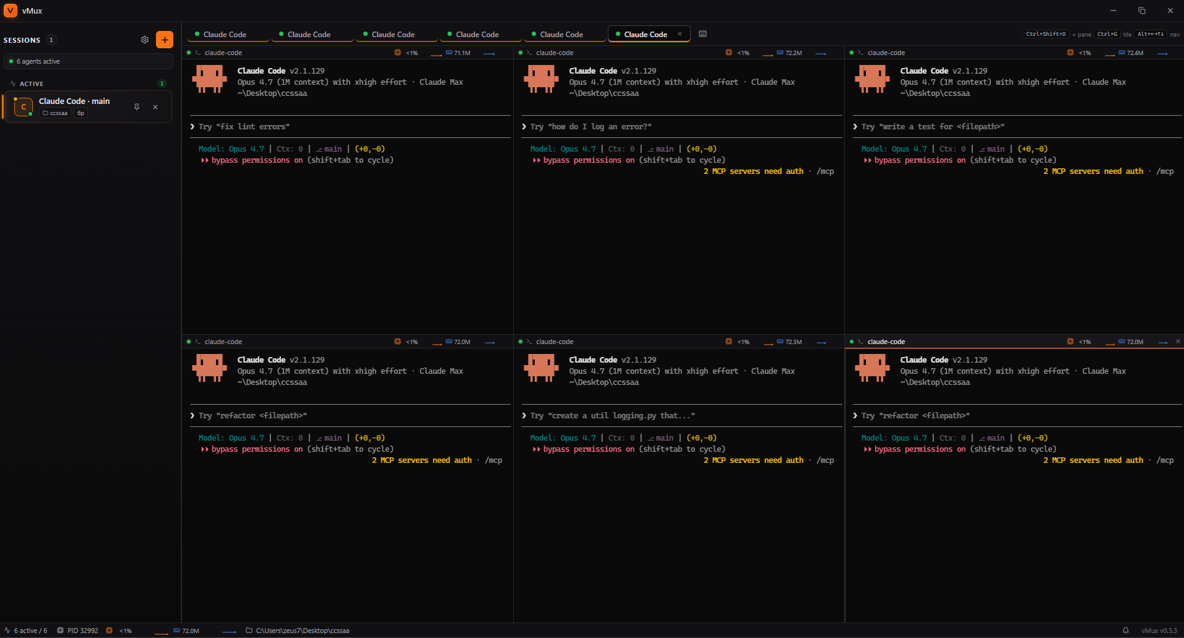Click the 6 agents active indicator
The width and height of the screenshot is (1184, 638).
pos(89,61)
